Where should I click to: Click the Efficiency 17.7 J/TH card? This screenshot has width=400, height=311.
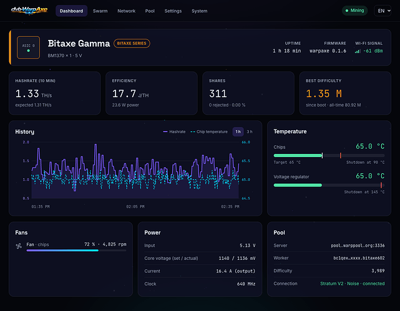coord(152,93)
